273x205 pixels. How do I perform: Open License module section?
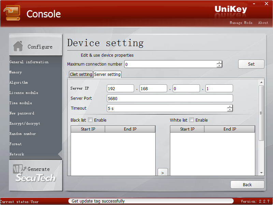24,93
